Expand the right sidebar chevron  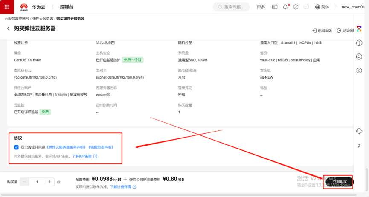pos(359,146)
